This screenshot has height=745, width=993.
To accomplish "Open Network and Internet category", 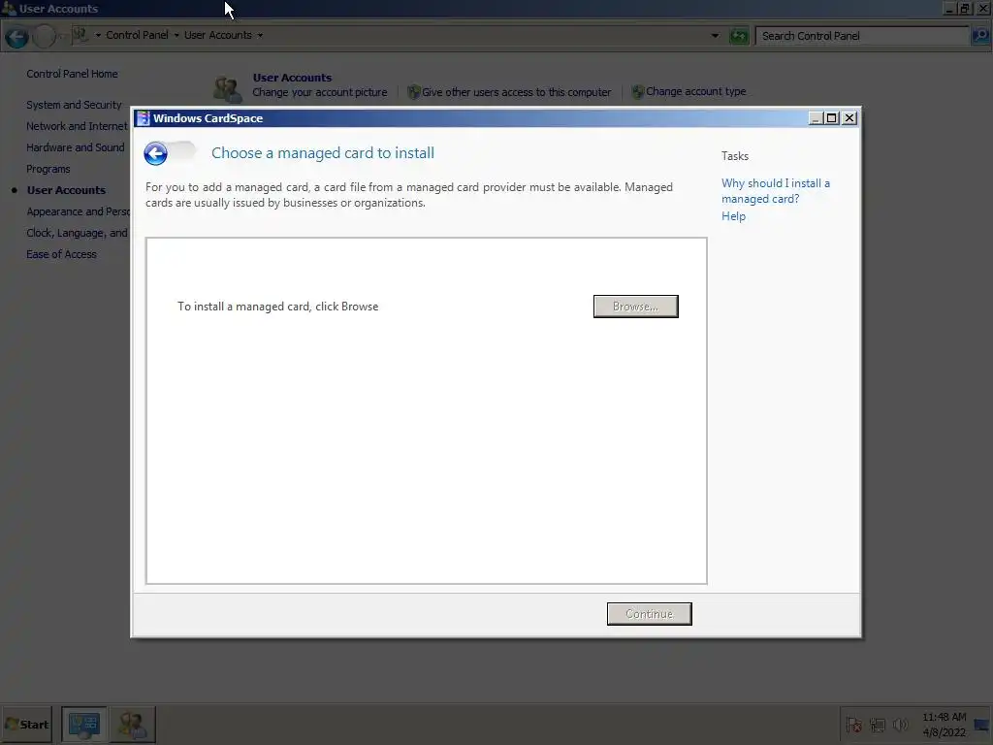I will [77, 127].
